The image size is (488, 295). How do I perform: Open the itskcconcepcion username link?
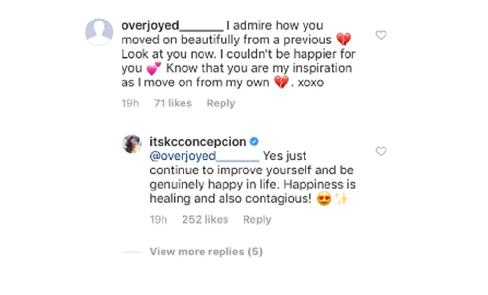point(198,142)
